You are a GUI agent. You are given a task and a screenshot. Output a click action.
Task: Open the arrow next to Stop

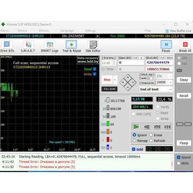pos(115,80)
